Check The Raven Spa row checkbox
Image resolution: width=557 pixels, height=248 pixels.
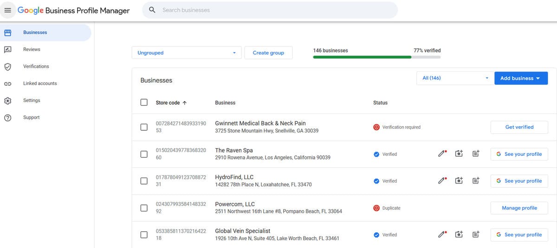[x=144, y=154]
